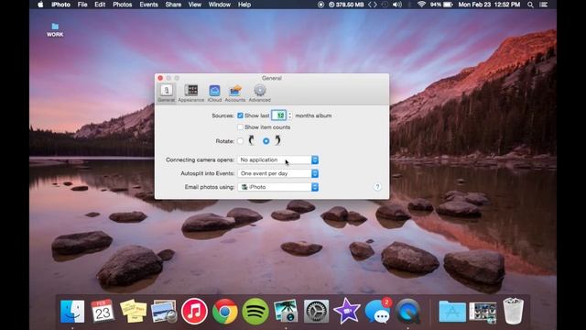Open Finder from the dock
586x330 pixels.
click(x=72, y=312)
